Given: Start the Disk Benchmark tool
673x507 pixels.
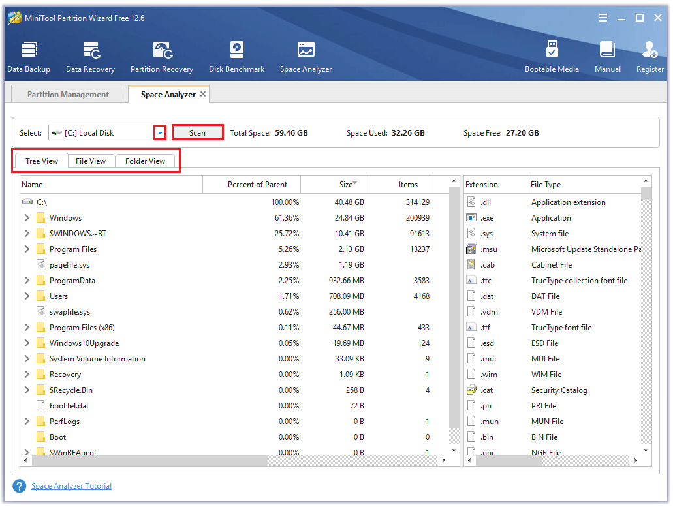Looking at the screenshot, I should (236, 57).
